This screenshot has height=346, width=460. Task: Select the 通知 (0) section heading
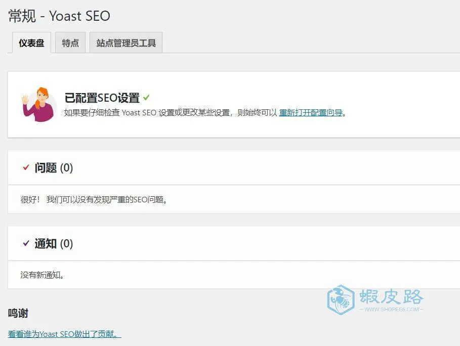tap(54, 243)
